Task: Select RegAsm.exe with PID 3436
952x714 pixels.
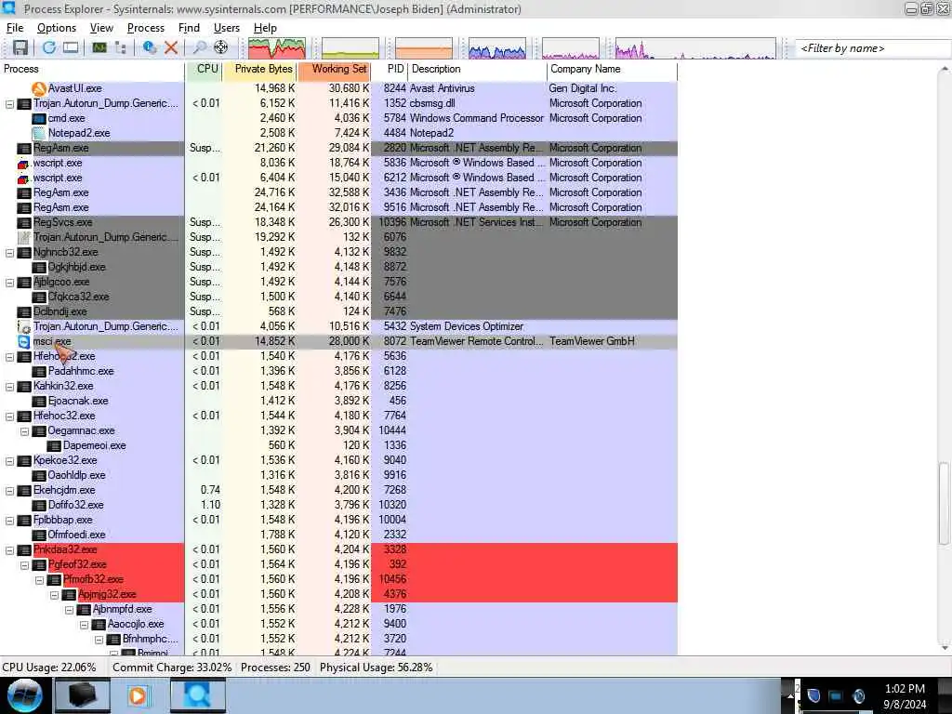Action: pos(338,193)
